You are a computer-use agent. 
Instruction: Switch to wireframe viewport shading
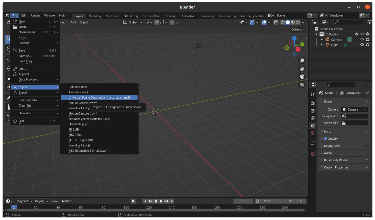click(283, 22)
